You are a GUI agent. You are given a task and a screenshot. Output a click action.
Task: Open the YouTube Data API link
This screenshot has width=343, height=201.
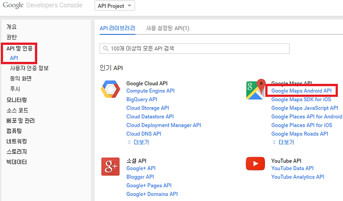point(292,168)
